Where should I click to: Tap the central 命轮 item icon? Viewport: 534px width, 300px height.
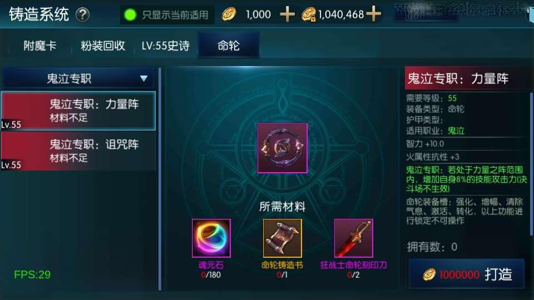point(283,148)
